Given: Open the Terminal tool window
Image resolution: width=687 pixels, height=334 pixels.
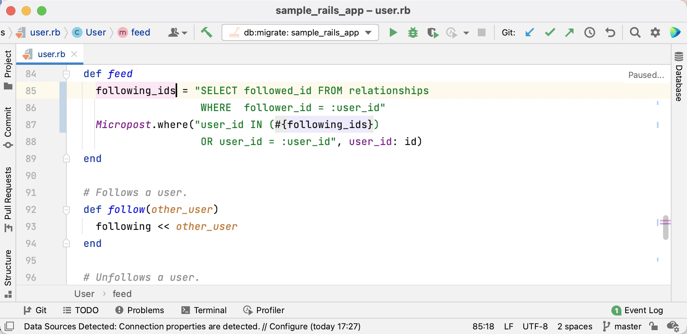Looking at the screenshot, I should pyautogui.click(x=204, y=310).
